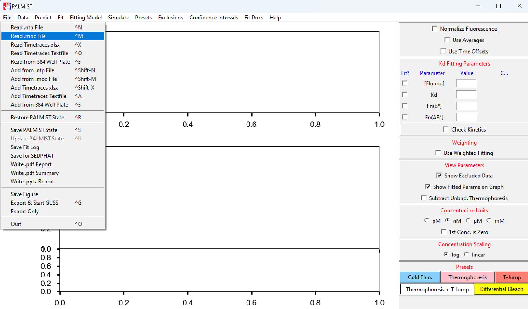
Task: Open the Fitting Model menu
Action: click(86, 18)
